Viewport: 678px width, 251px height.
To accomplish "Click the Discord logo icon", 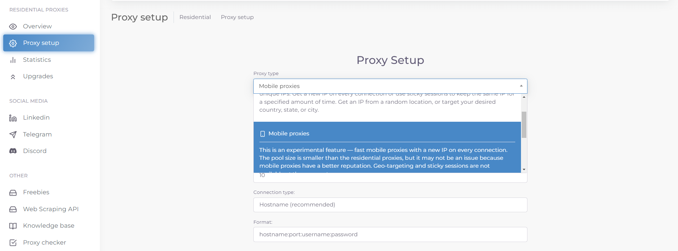I will [x=13, y=151].
